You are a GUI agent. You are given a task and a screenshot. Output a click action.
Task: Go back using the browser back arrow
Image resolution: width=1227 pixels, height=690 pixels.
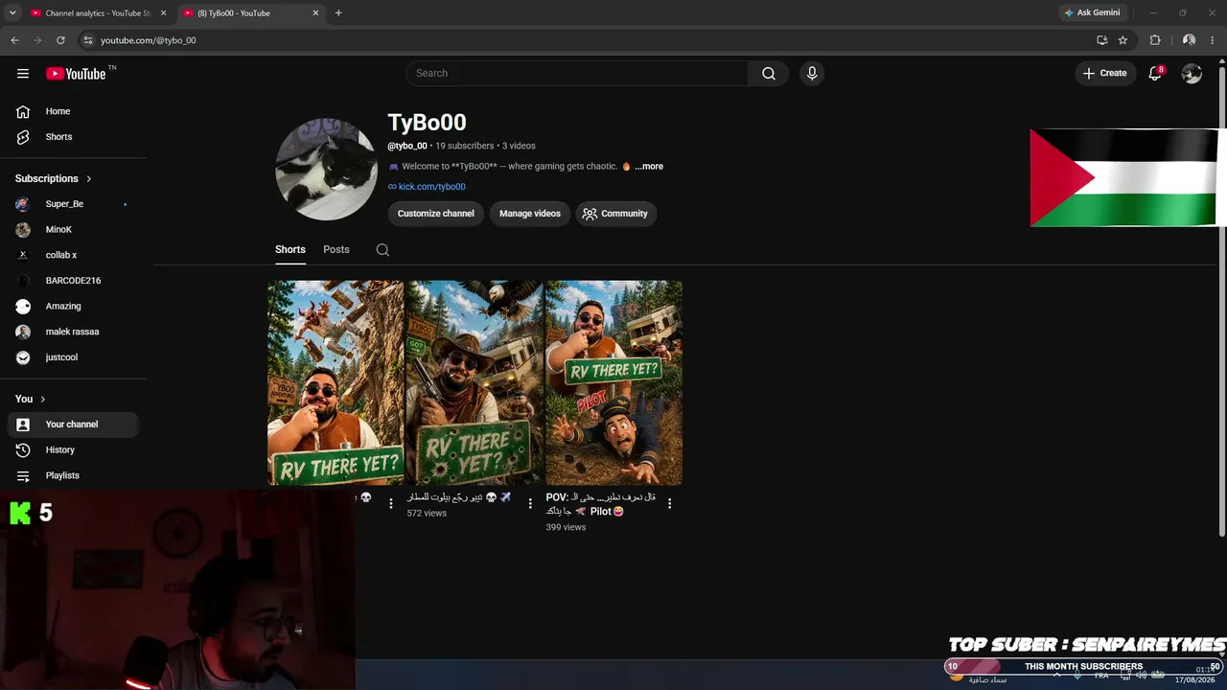(x=14, y=40)
